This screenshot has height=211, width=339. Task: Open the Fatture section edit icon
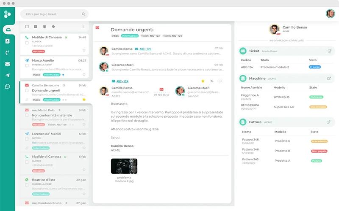328,122
